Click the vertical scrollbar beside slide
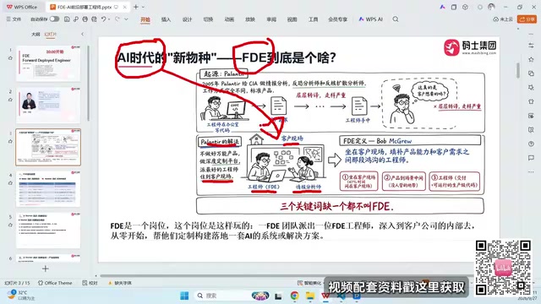 click(517, 70)
